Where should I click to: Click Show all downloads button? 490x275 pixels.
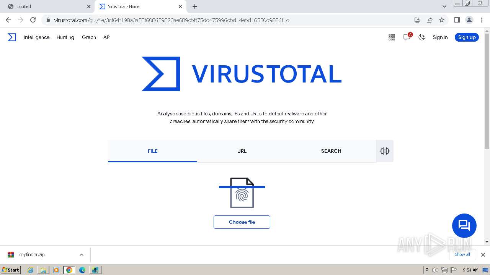click(x=462, y=254)
